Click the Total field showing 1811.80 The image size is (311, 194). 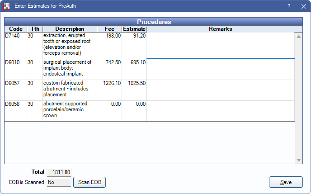59,172
